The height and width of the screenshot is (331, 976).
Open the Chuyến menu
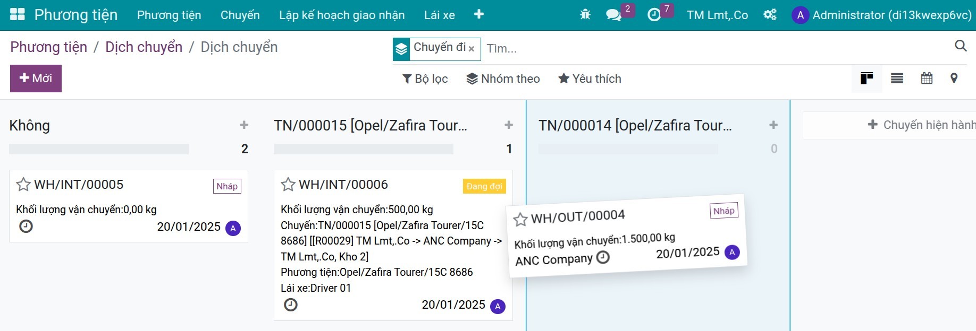pos(240,15)
